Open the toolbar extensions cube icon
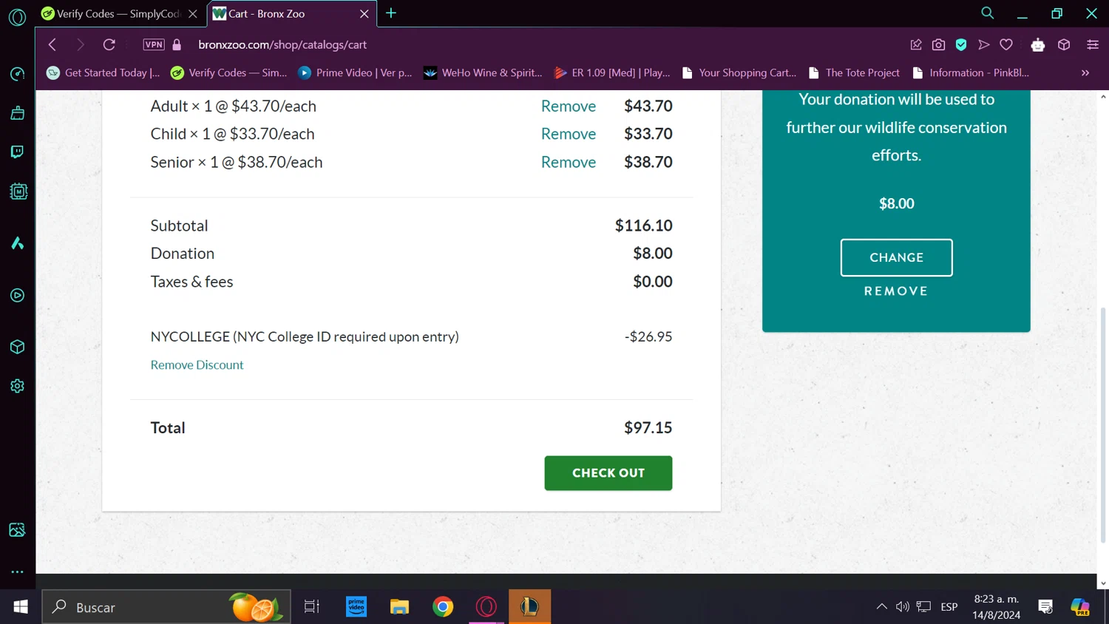Viewport: 1109px width, 624px height. 1064,45
